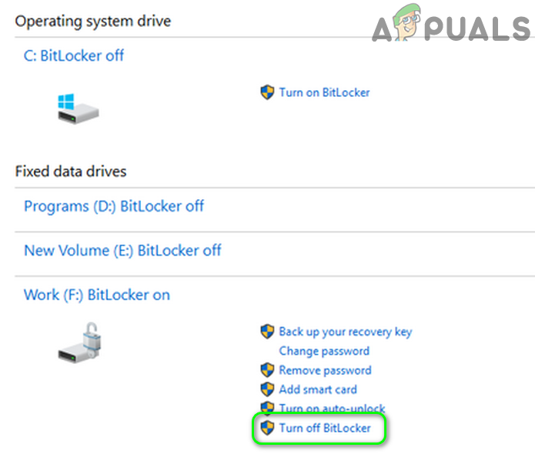The width and height of the screenshot is (535, 454).
Task: Expand the Programs (D:) BitLocker off drive
Action: point(114,206)
